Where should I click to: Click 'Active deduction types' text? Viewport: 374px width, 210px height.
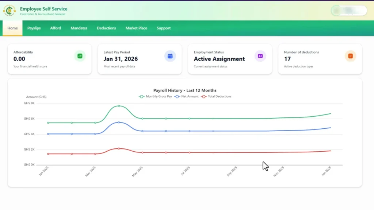point(299,66)
